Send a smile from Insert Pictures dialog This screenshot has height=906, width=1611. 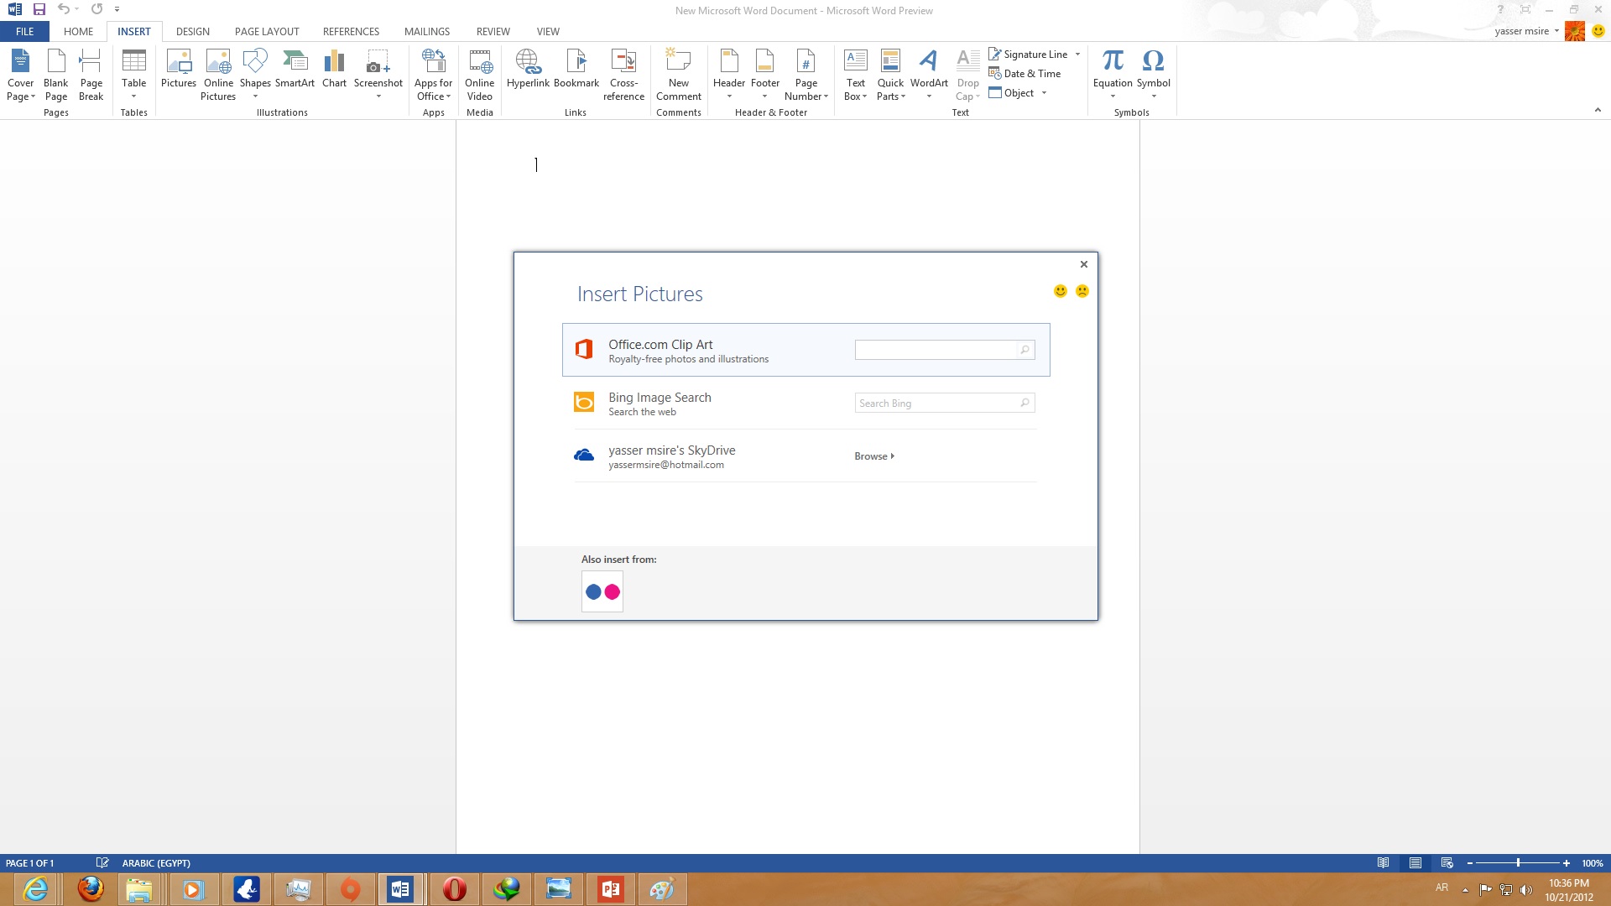click(x=1061, y=291)
